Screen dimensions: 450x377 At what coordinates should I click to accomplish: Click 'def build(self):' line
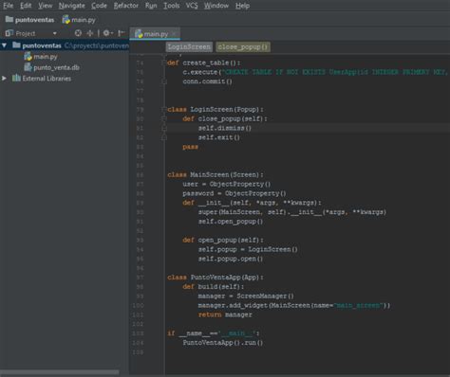(214, 287)
